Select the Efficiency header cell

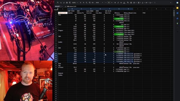point(119,13)
